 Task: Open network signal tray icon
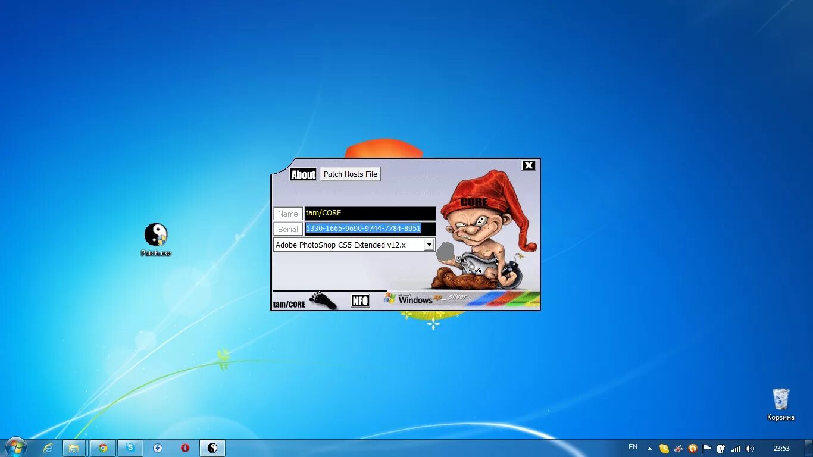736,449
